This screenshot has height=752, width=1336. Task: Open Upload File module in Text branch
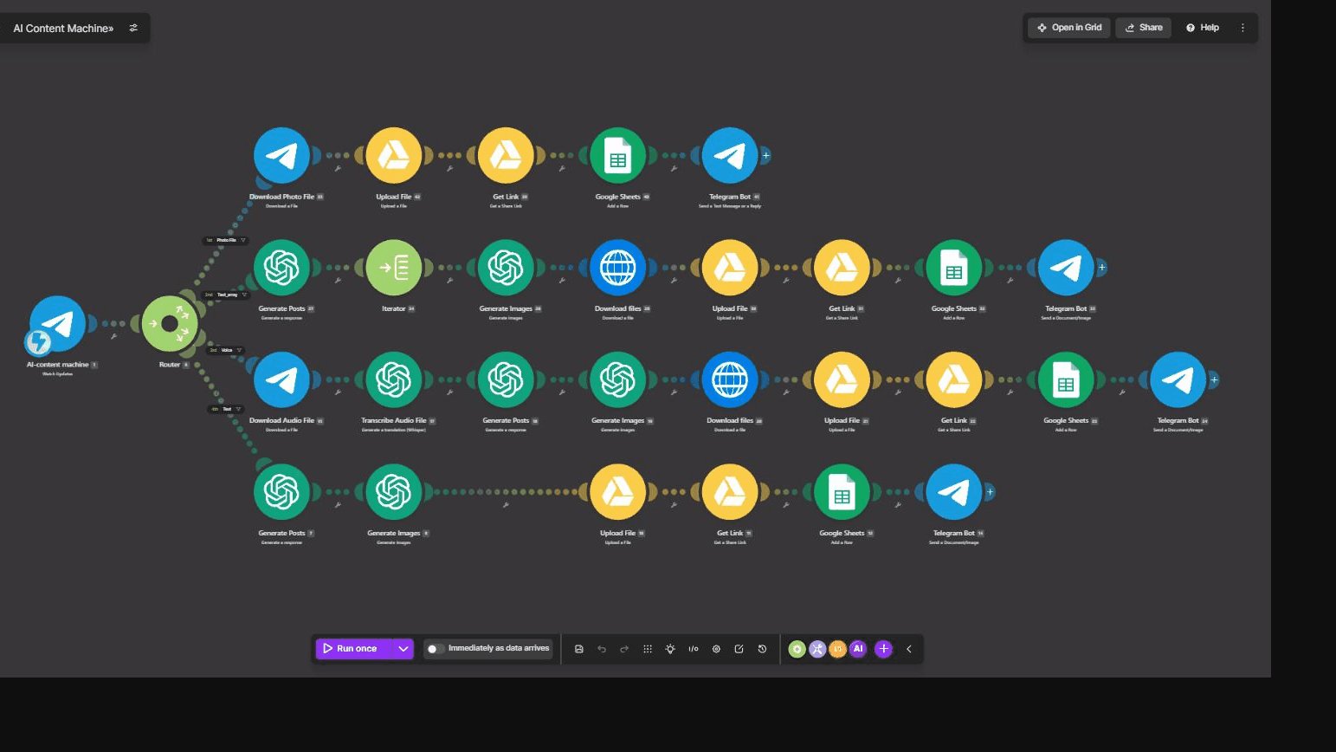[x=617, y=492]
